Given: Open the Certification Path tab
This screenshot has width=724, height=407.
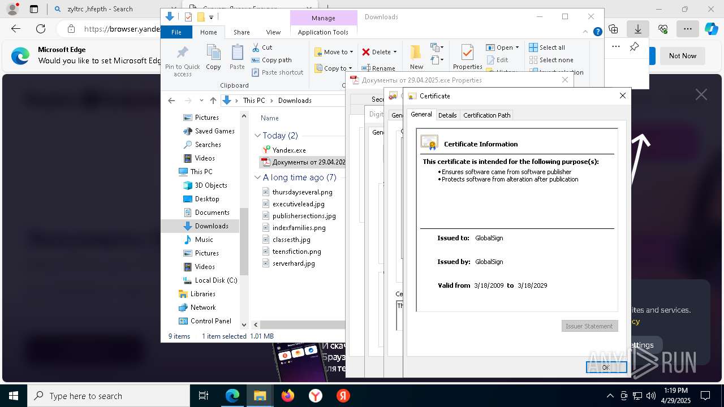Looking at the screenshot, I should pos(487,115).
